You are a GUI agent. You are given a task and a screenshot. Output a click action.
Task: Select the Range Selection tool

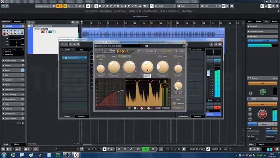click(100, 6)
